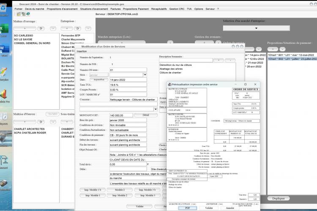The image size is (317, 211).
Task: Expand the Sélection d'un marché d'entreprise dropdown
Action: (256, 28)
